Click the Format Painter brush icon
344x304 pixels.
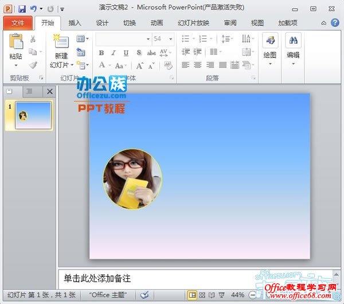[x=33, y=65]
